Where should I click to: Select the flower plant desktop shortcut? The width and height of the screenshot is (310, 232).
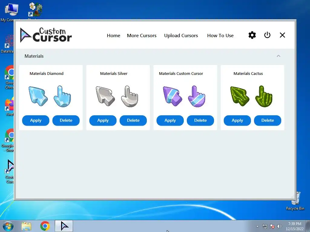(x=35, y=11)
